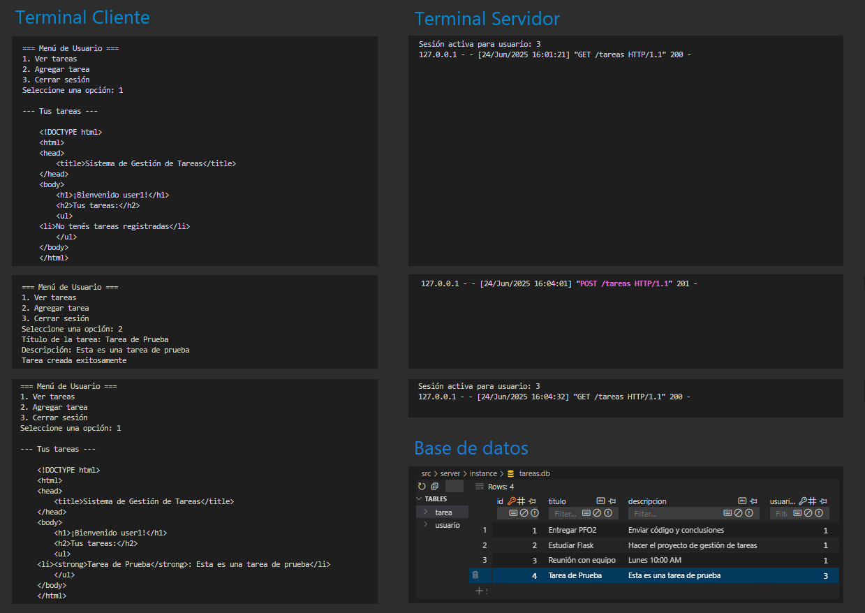
Task: Click the Rows: 4 label
Action: pyautogui.click(x=501, y=487)
